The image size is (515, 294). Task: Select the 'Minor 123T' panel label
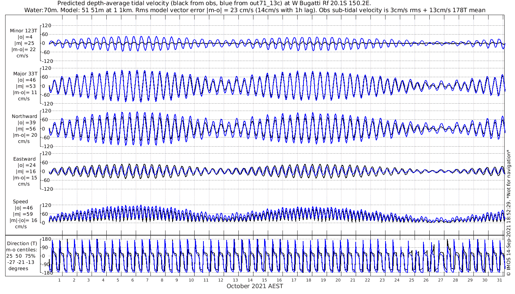[24, 31]
